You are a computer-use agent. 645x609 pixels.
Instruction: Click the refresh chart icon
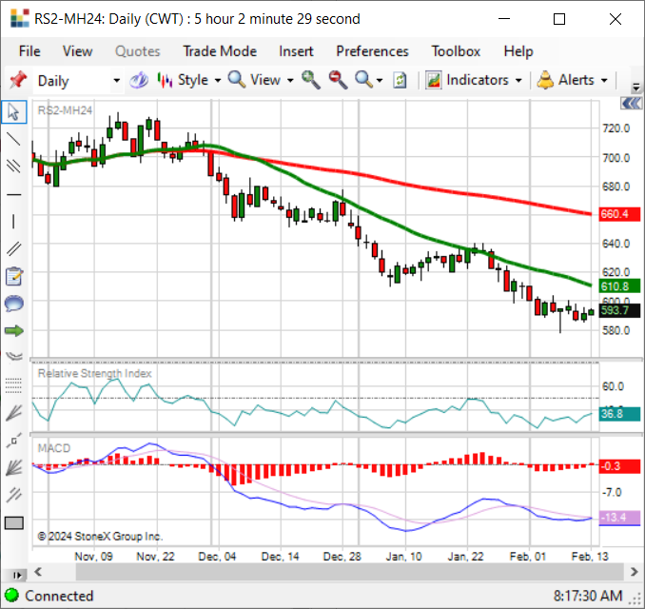[400, 80]
